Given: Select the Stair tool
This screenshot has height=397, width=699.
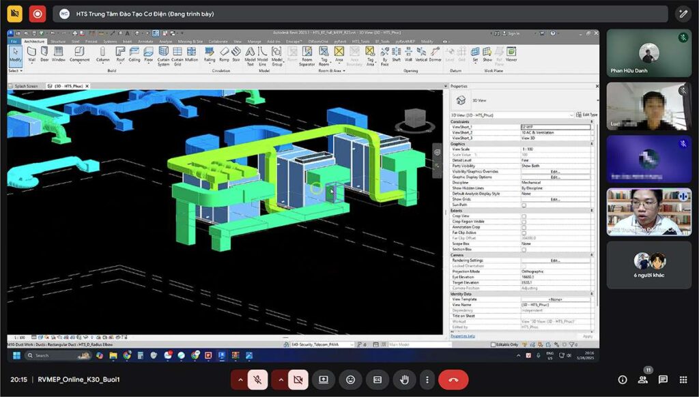Looking at the screenshot, I should coord(236,54).
